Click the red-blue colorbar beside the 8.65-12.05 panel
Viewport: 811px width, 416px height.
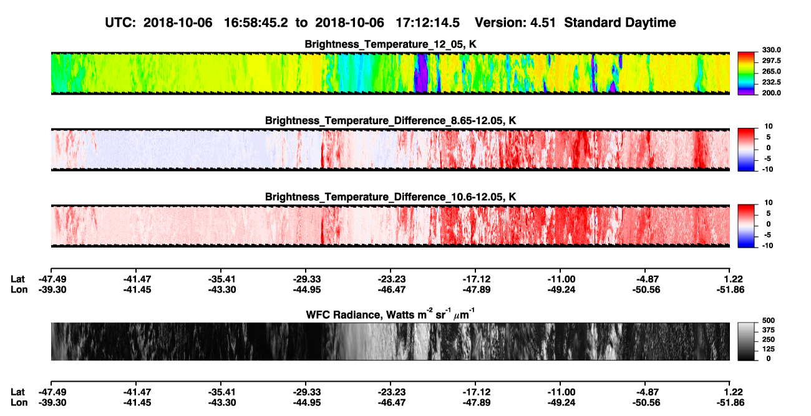[745, 150]
